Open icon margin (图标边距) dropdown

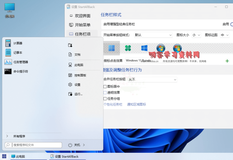click(225, 35)
